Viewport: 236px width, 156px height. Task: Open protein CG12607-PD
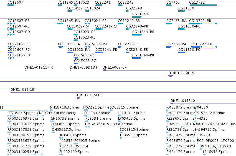19,55
